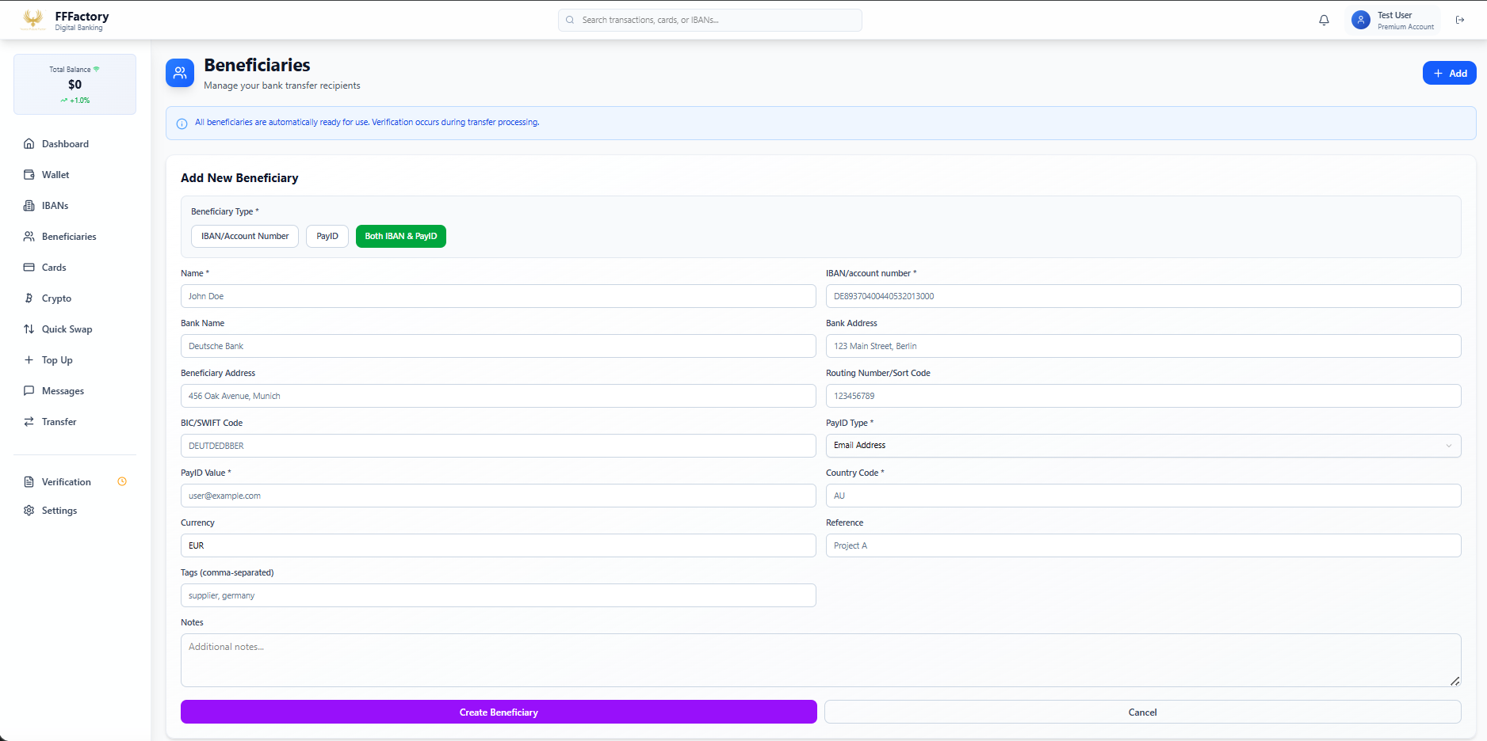Click the notification bell icon
Viewport: 1487px width, 741px height.
click(x=1324, y=20)
